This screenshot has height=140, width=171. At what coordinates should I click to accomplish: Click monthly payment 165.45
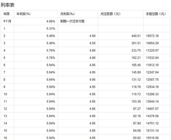[136, 65]
